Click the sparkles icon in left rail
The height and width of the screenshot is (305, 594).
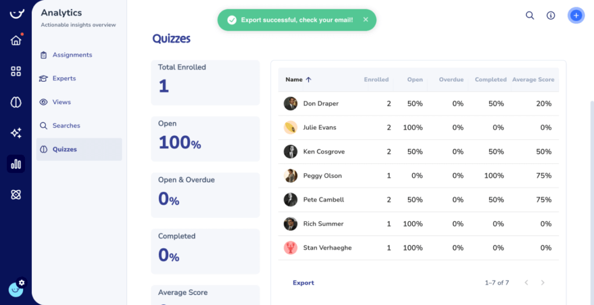click(16, 133)
